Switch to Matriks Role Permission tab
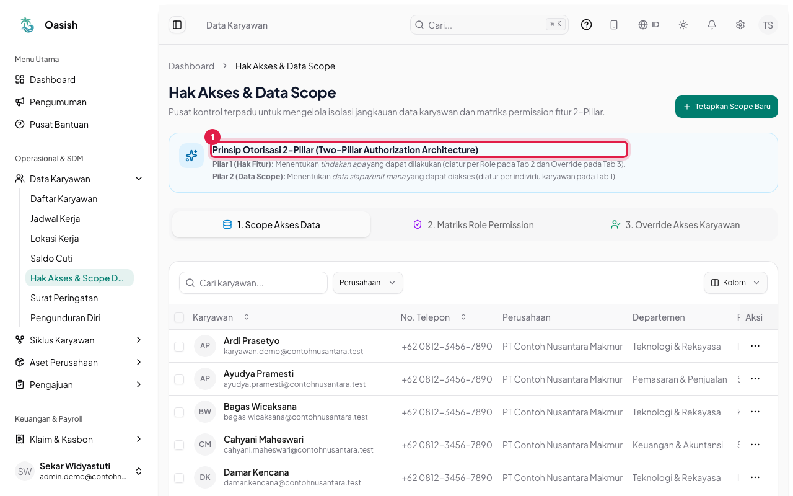This screenshot has height=496, width=793. click(x=473, y=225)
